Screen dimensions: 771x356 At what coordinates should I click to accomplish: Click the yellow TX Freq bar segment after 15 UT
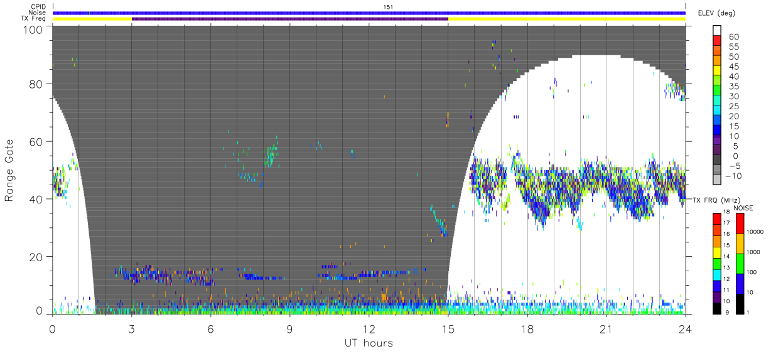[566, 19]
